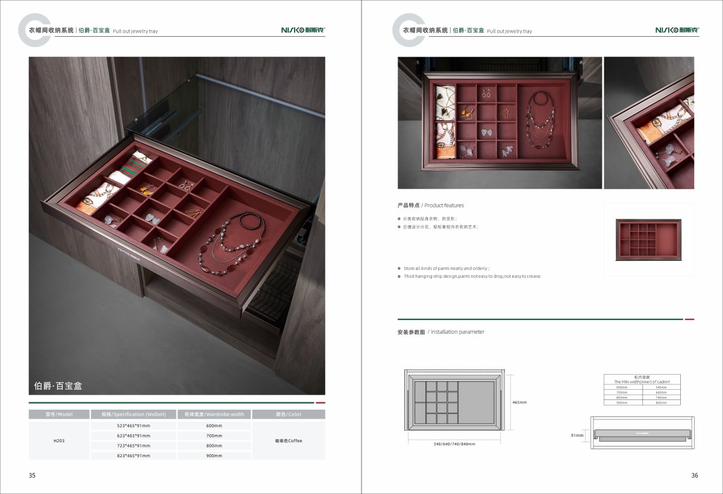Click the Product features heading
Image resolution: width=723 pixels, height=494 pixels.
(431, 205)
